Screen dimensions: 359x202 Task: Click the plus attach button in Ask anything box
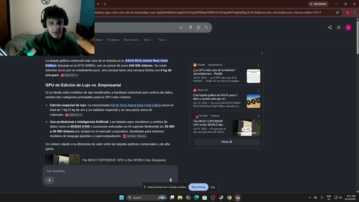coord(49,180)
